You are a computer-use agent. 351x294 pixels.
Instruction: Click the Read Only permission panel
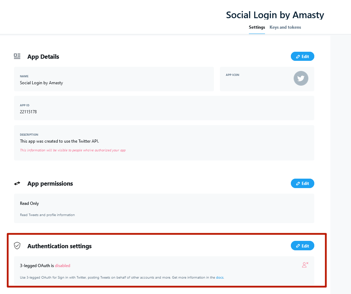pyautogui.click(x=164, y=208)
